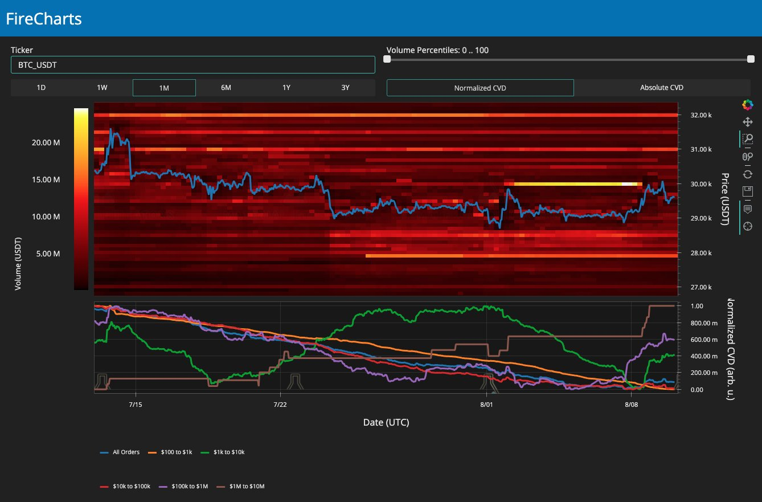Click the Bokeh logo icon
The image size is (762, 502).
(x=748, y=104)
